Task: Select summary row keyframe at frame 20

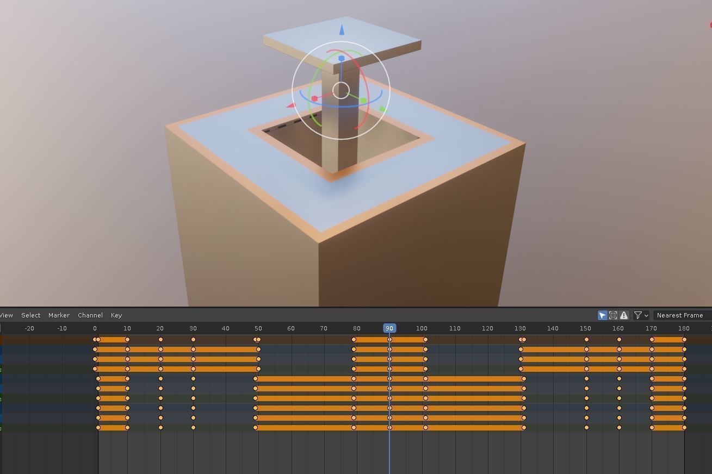Action: click(x=160, y=340)
